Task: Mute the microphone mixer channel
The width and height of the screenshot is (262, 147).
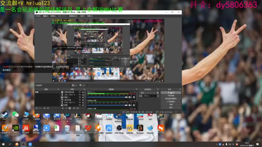Action: click(x=130, y=97)
